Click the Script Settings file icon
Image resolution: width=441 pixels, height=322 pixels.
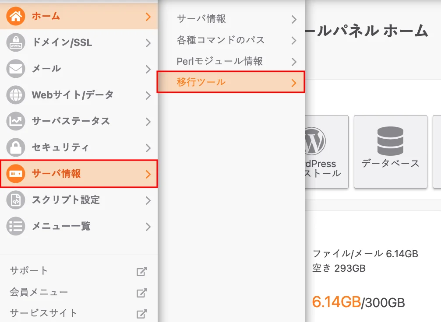point(16,200)
